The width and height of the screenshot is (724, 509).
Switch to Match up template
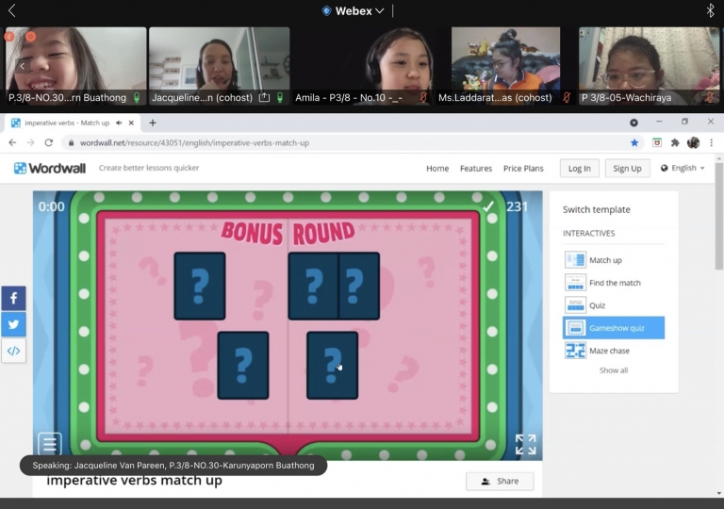(x=614, y=260)
